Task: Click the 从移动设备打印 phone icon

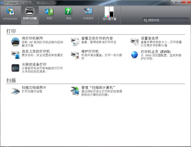Action: (15, 68)
